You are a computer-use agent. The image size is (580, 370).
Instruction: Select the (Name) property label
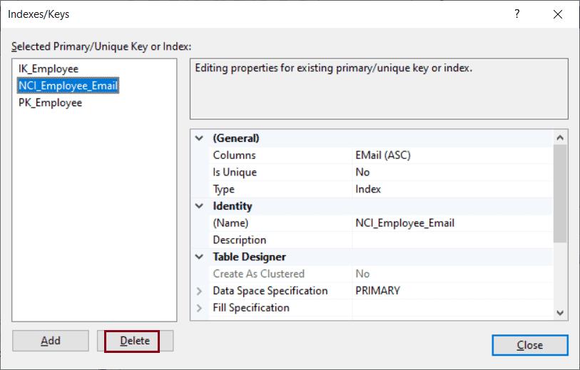(x=230, y=223)
